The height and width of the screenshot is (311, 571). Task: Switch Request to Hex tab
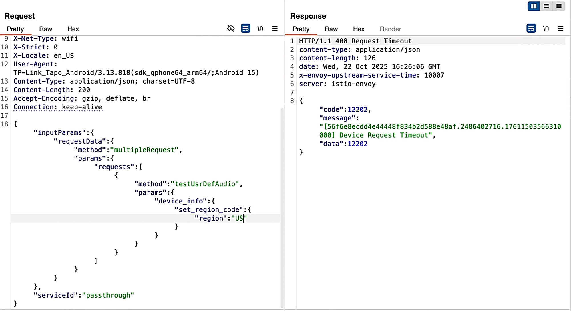pos(73,29)
